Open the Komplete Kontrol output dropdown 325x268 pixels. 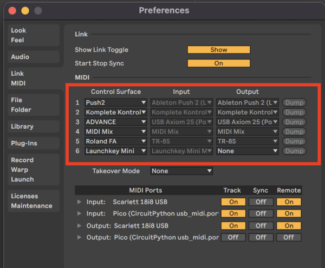click(x=248, y=112)
